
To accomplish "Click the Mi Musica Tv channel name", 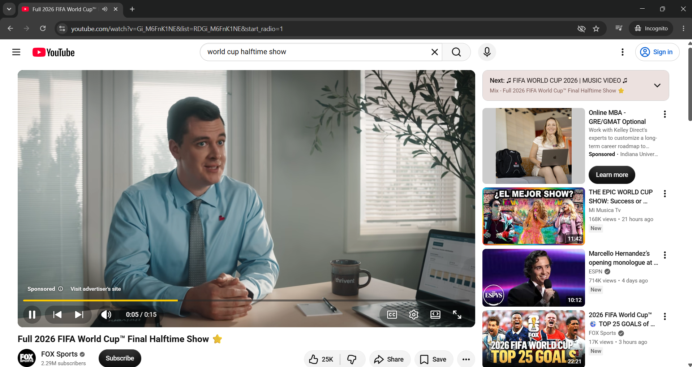I will point(605,210).
